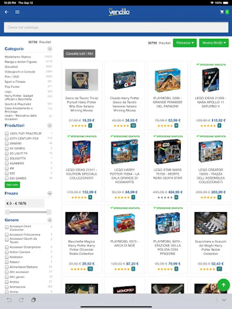Image resolution: width=232 pixels, height=309 pixels.
Task: Click the right price slider handle
Action: point(49,212)
